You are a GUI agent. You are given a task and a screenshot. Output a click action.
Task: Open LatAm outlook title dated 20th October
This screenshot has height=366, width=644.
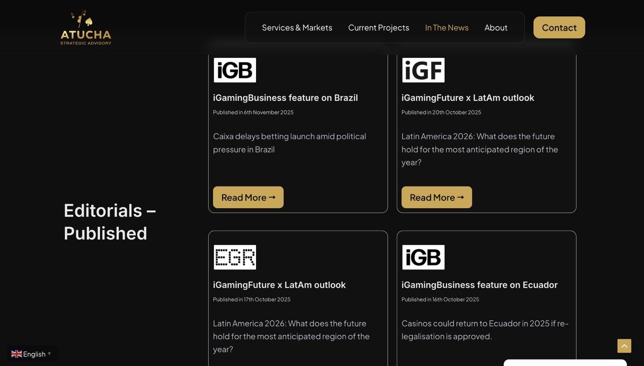click(467, 98)
